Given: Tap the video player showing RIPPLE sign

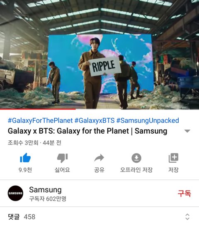Looking at the screenshot, I should [x=99, y=54].
